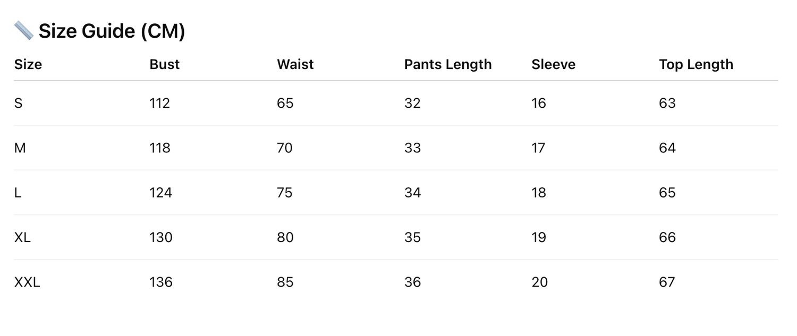This screenshot has width=797, height=336.
Task: Click the XL size row label
Action: pyautogui.click(x=22, y=237)
